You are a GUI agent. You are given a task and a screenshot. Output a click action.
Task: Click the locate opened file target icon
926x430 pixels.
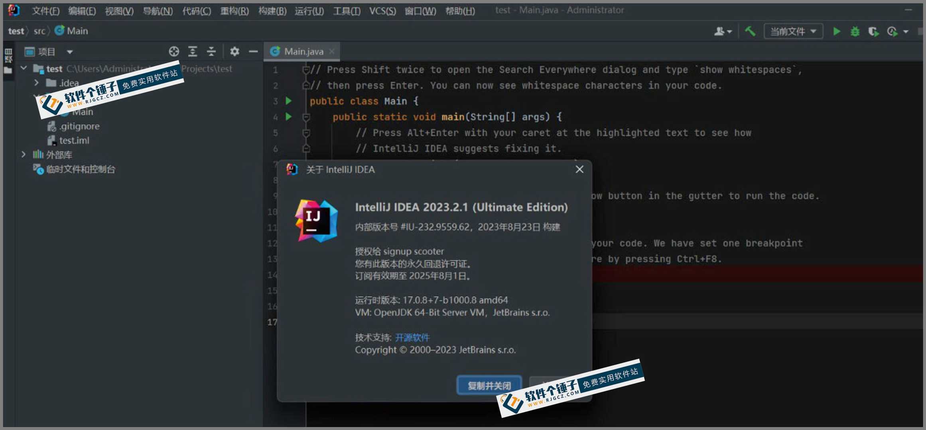[174, 51]
